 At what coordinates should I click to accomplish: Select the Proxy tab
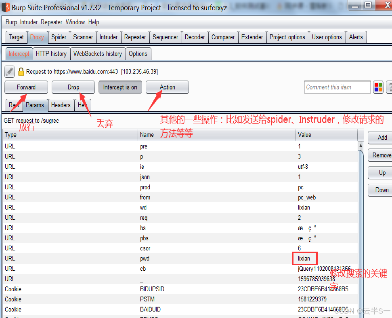click(37, 37)
